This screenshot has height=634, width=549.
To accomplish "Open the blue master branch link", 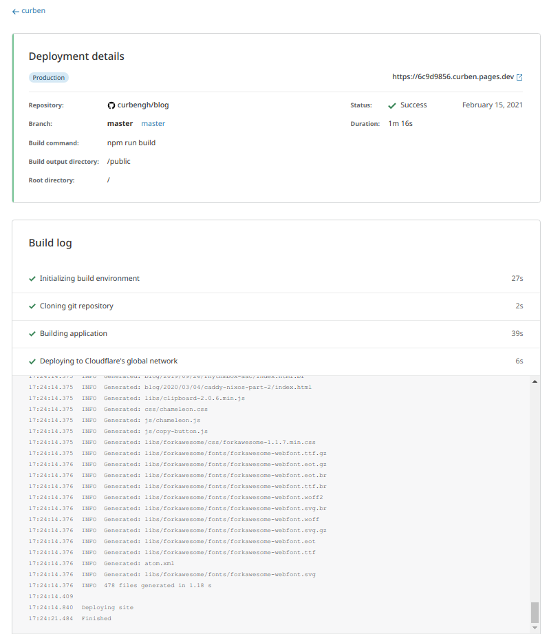I will pos(153,124).
